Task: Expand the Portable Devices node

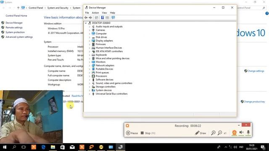Action: [x=90, y=69]
